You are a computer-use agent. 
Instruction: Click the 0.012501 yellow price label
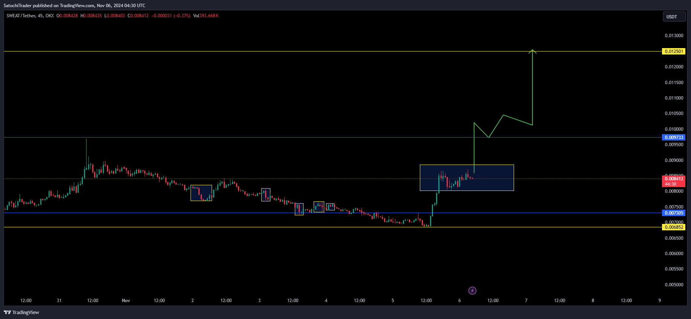pos(674,51)
